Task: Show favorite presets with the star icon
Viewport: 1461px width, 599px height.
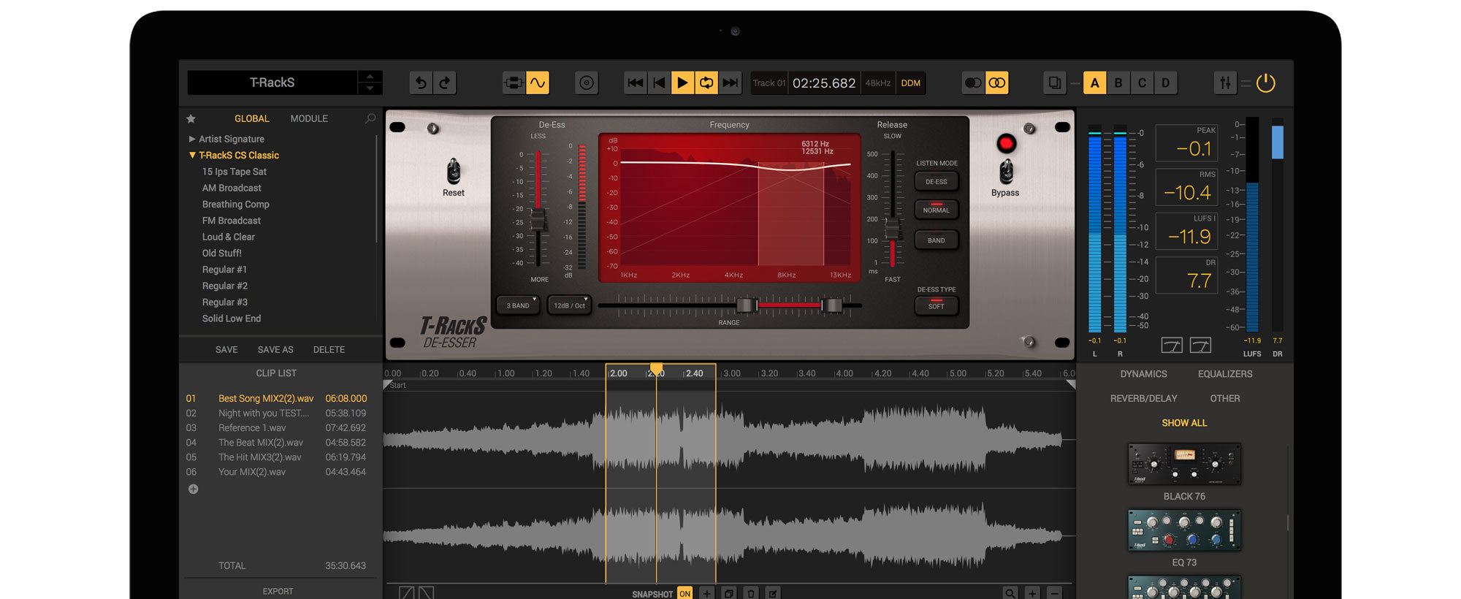Action: point(191,118)
